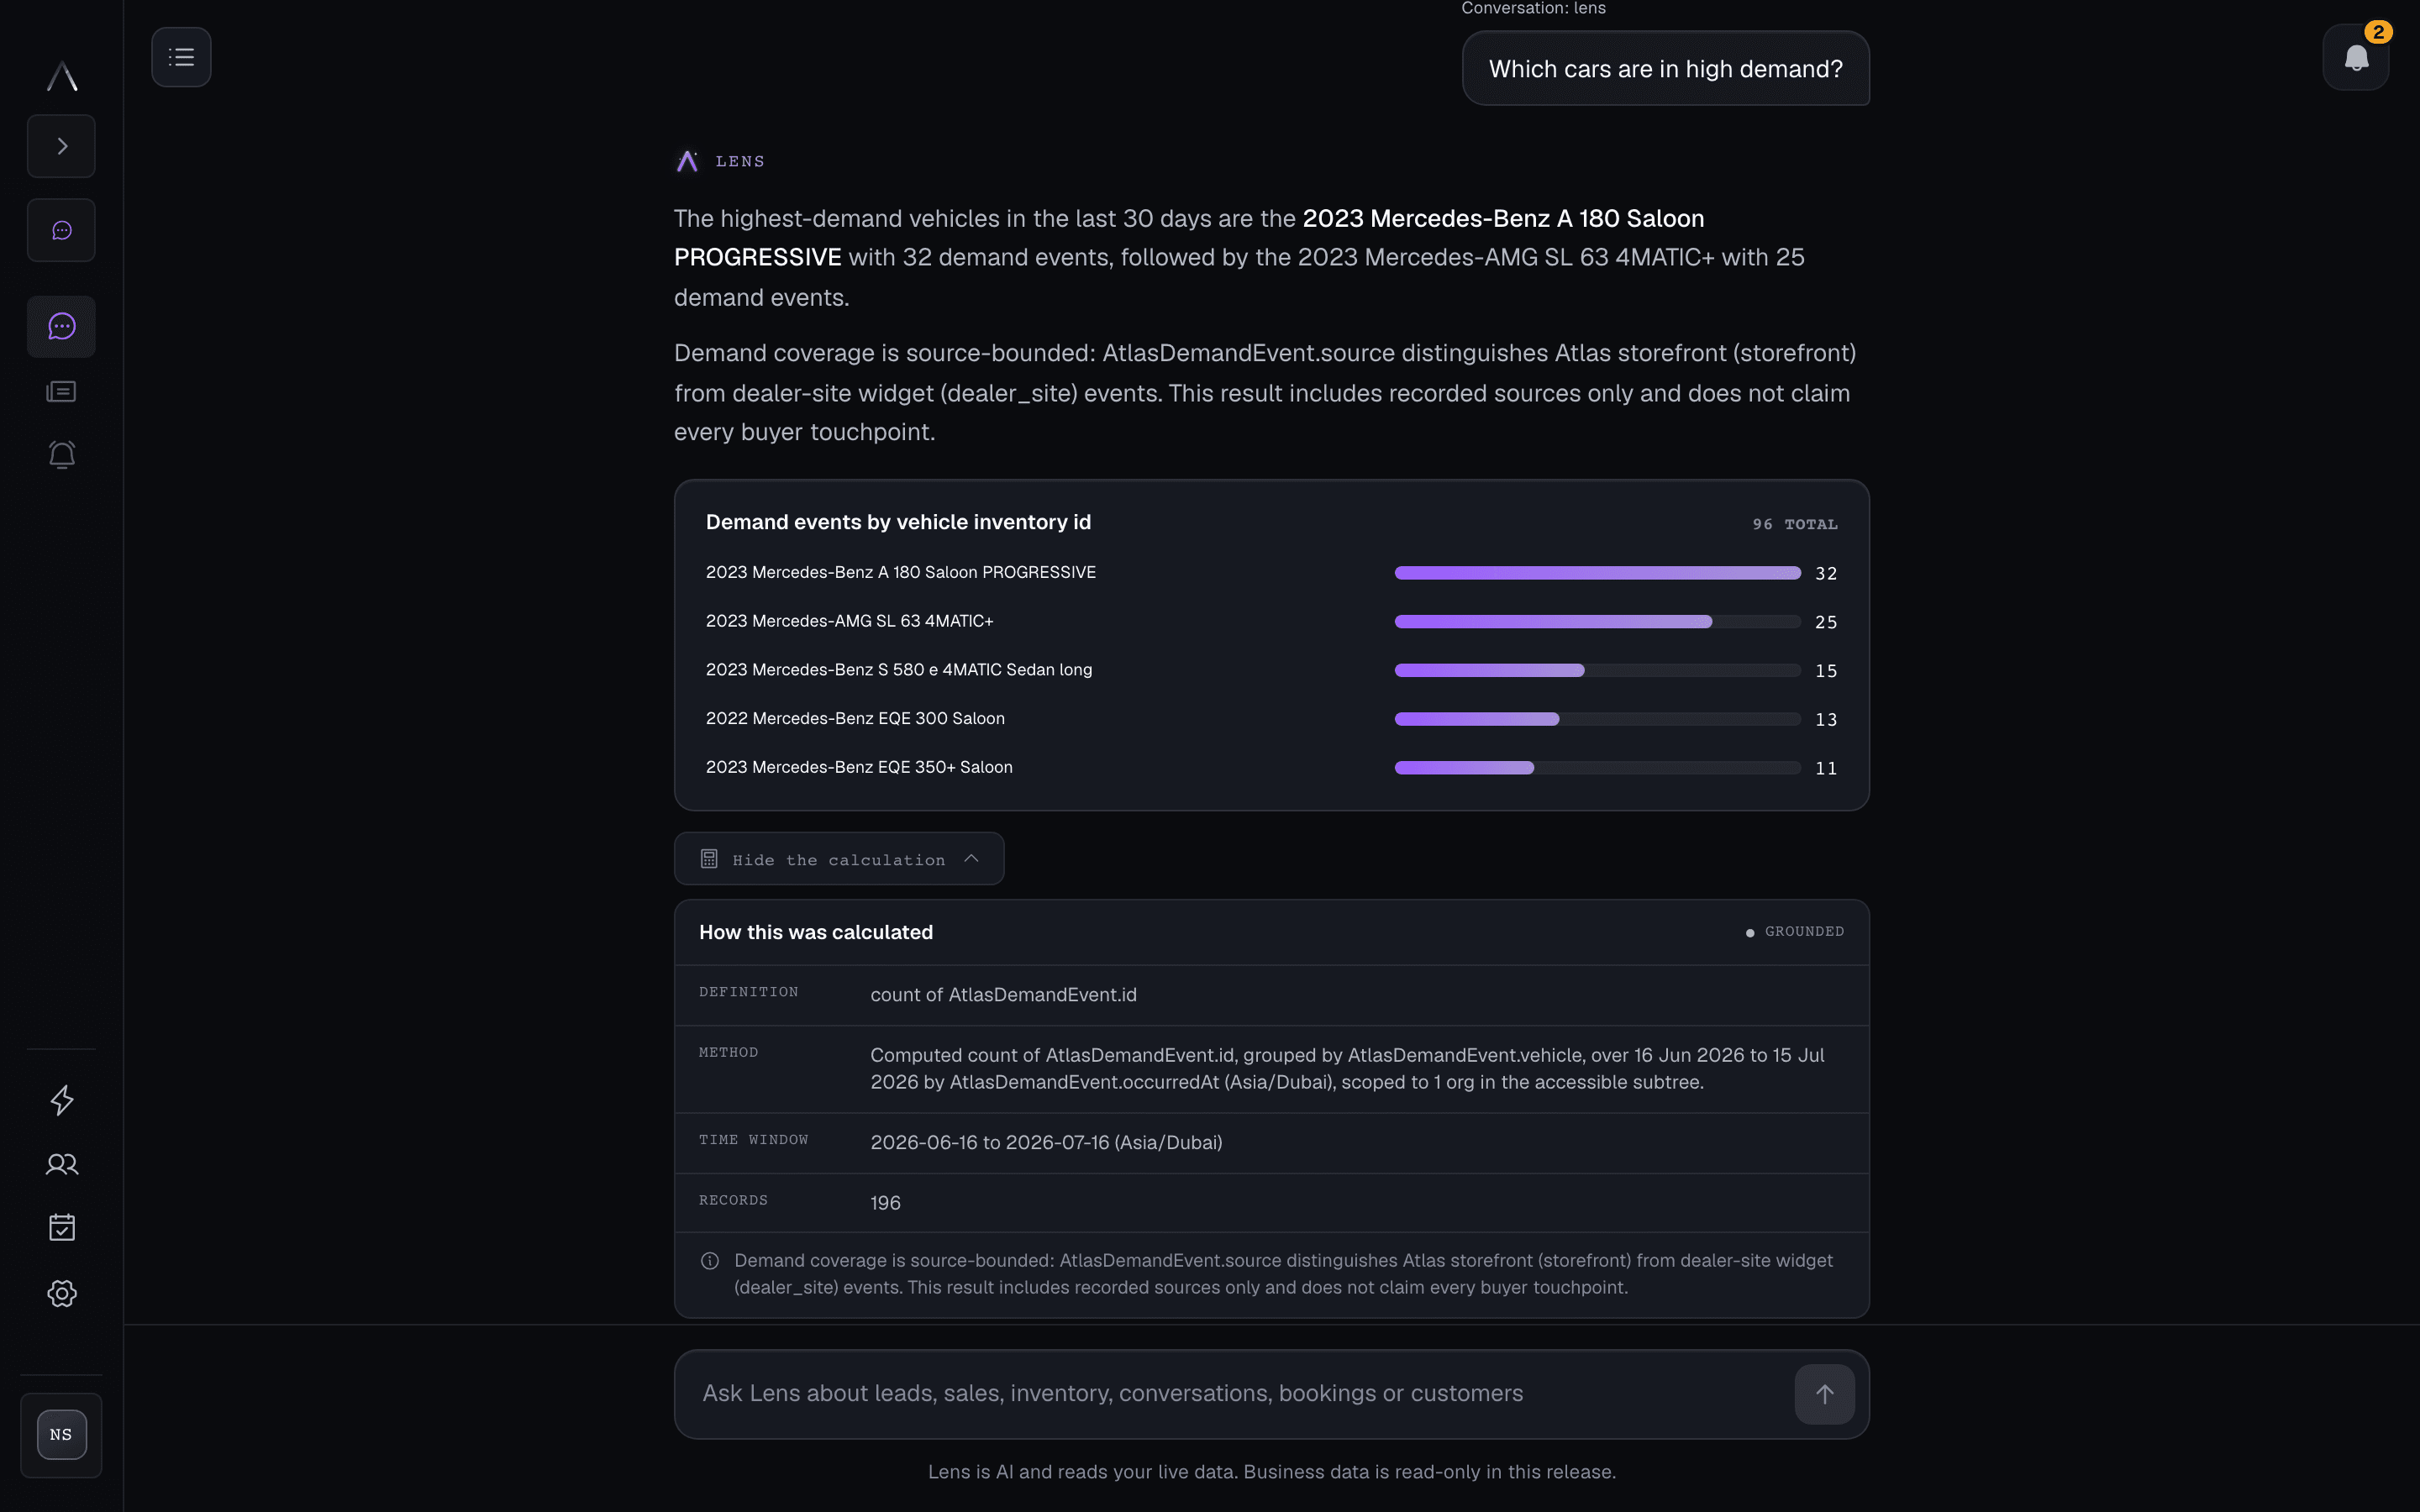Open the alerts bell icon in sidebar

[61, 455]
